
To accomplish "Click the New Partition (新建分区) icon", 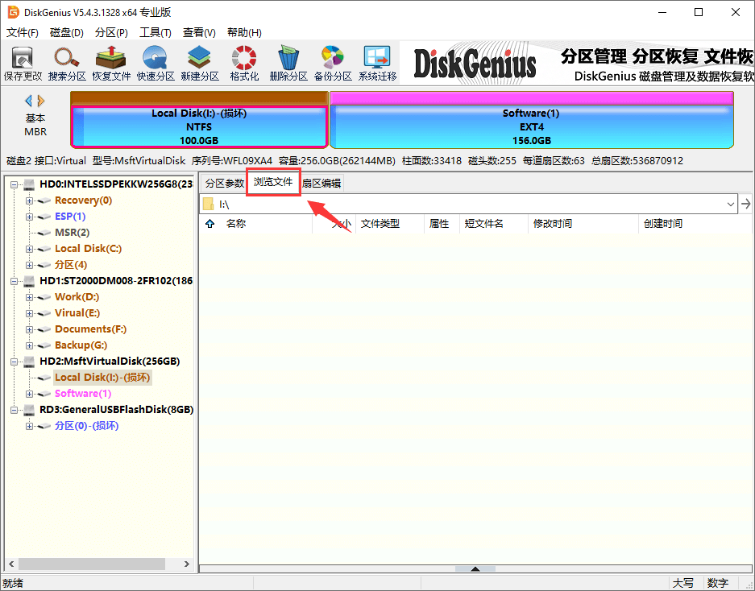I will tap(200, 63).
